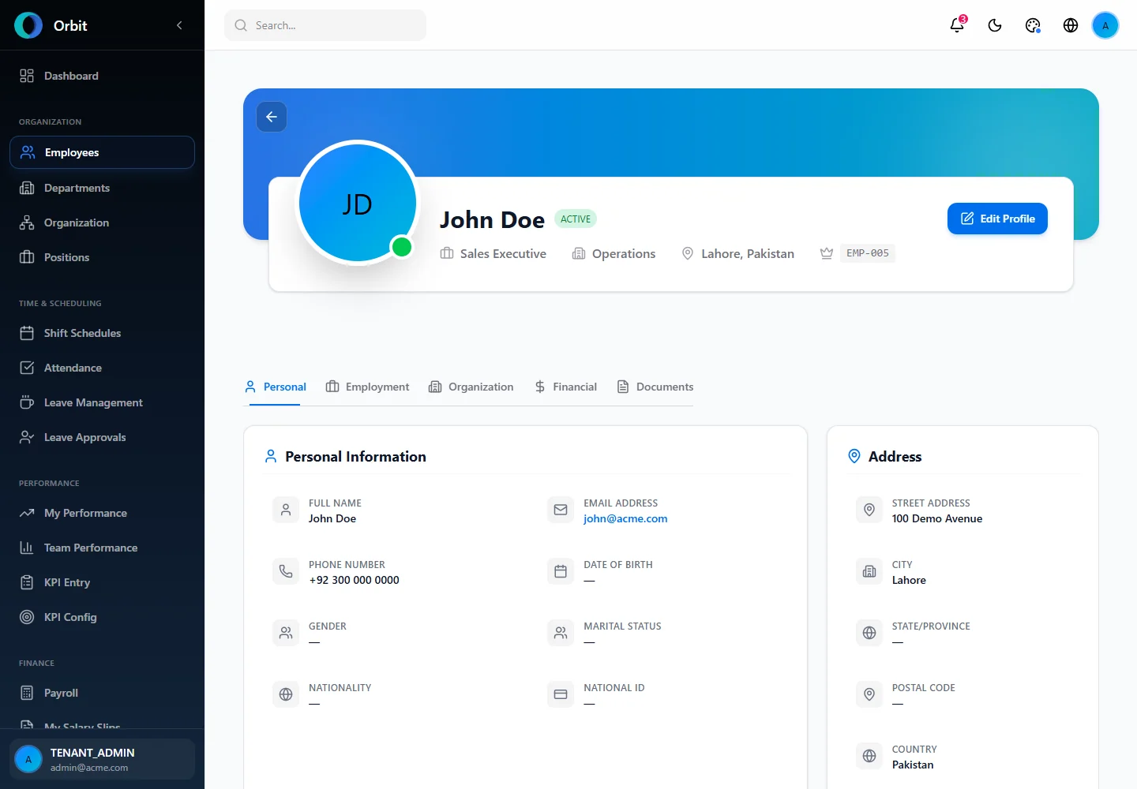
Task: Click the EMP-005 employee ID badge
Action: (868, 253)
